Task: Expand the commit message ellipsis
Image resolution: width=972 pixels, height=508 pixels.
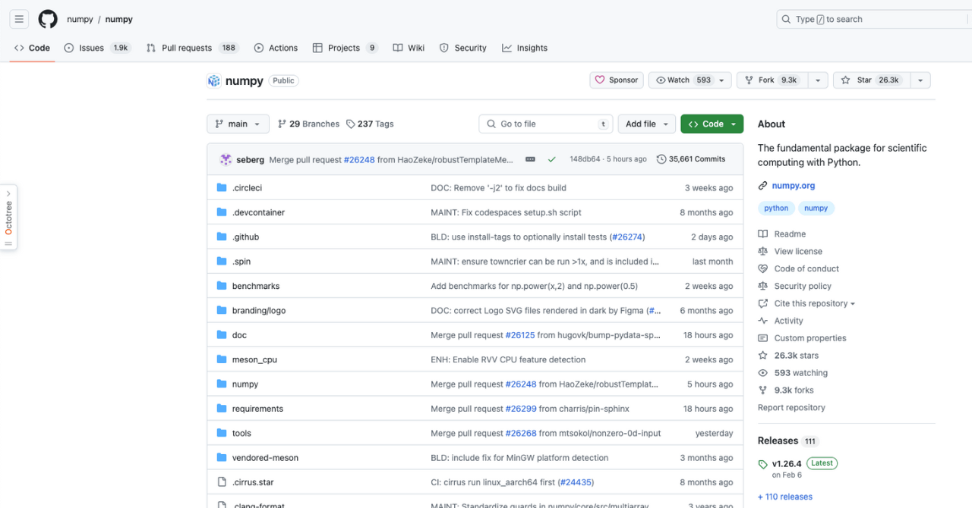Action: [530, 159]
